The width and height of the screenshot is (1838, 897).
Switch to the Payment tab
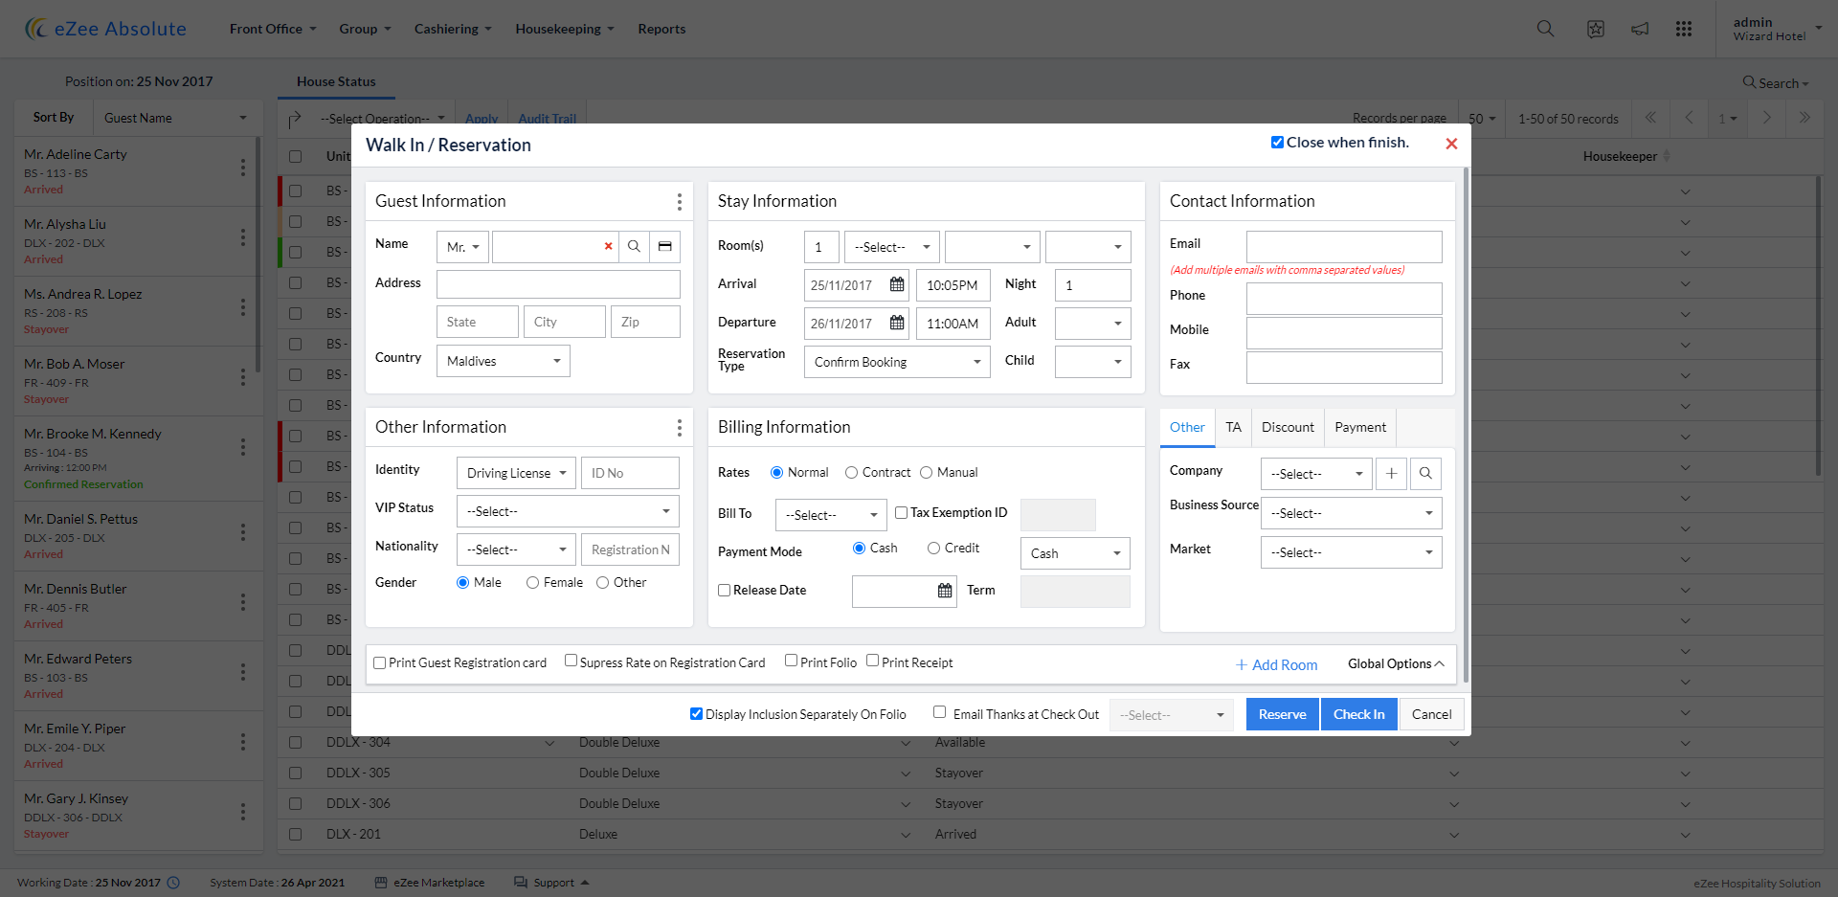[x=1360, y=428]
